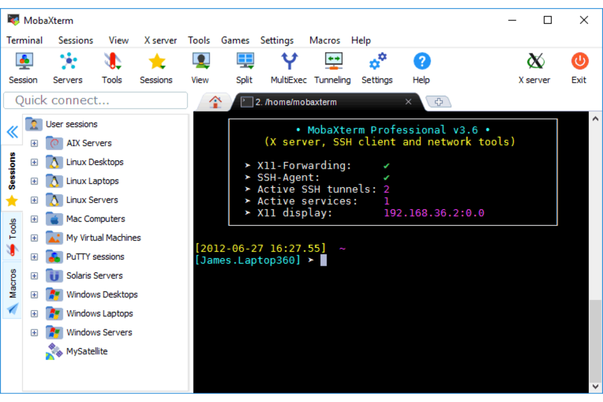Select the Servers toolbar icon
Image resolution: width=603 pixels, height=402 pixels.
(67, 67)
